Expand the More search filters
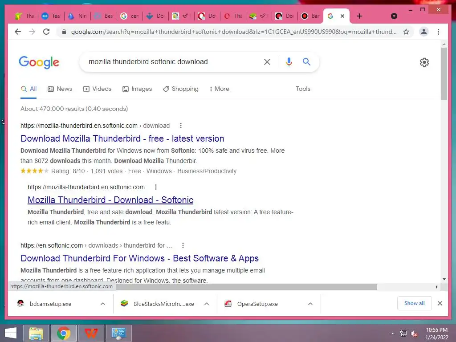 219,89
